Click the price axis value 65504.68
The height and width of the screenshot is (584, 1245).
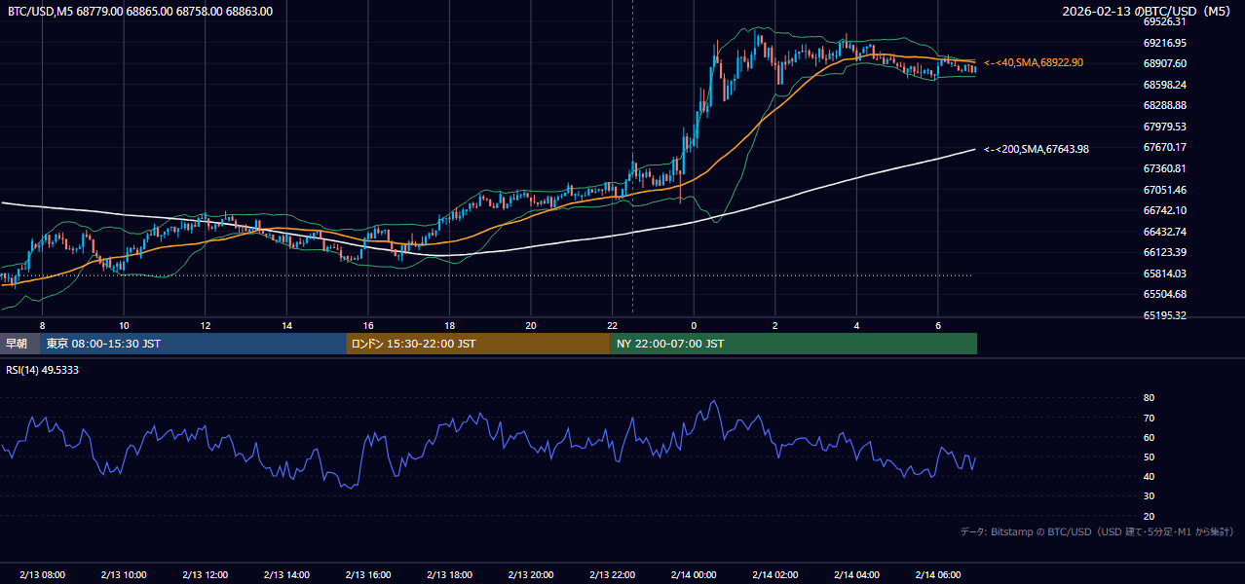tap(1164, 294)
